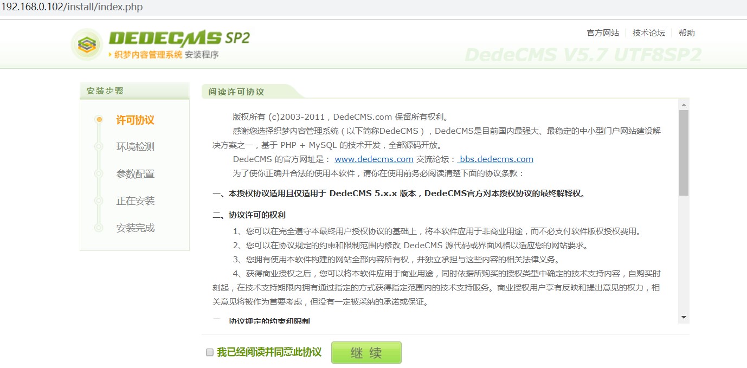
Task: Open the 帮助 navigation entry
Action: pos(686,33)
